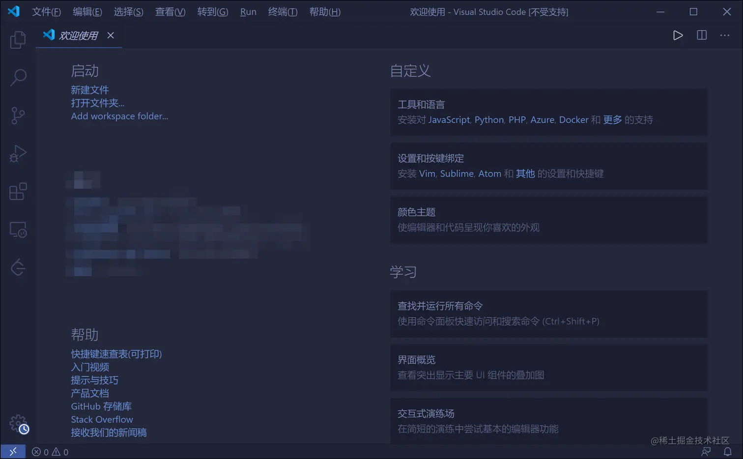Click the 新建文件 link
This screenshot has height=459, width=743.
90,90
